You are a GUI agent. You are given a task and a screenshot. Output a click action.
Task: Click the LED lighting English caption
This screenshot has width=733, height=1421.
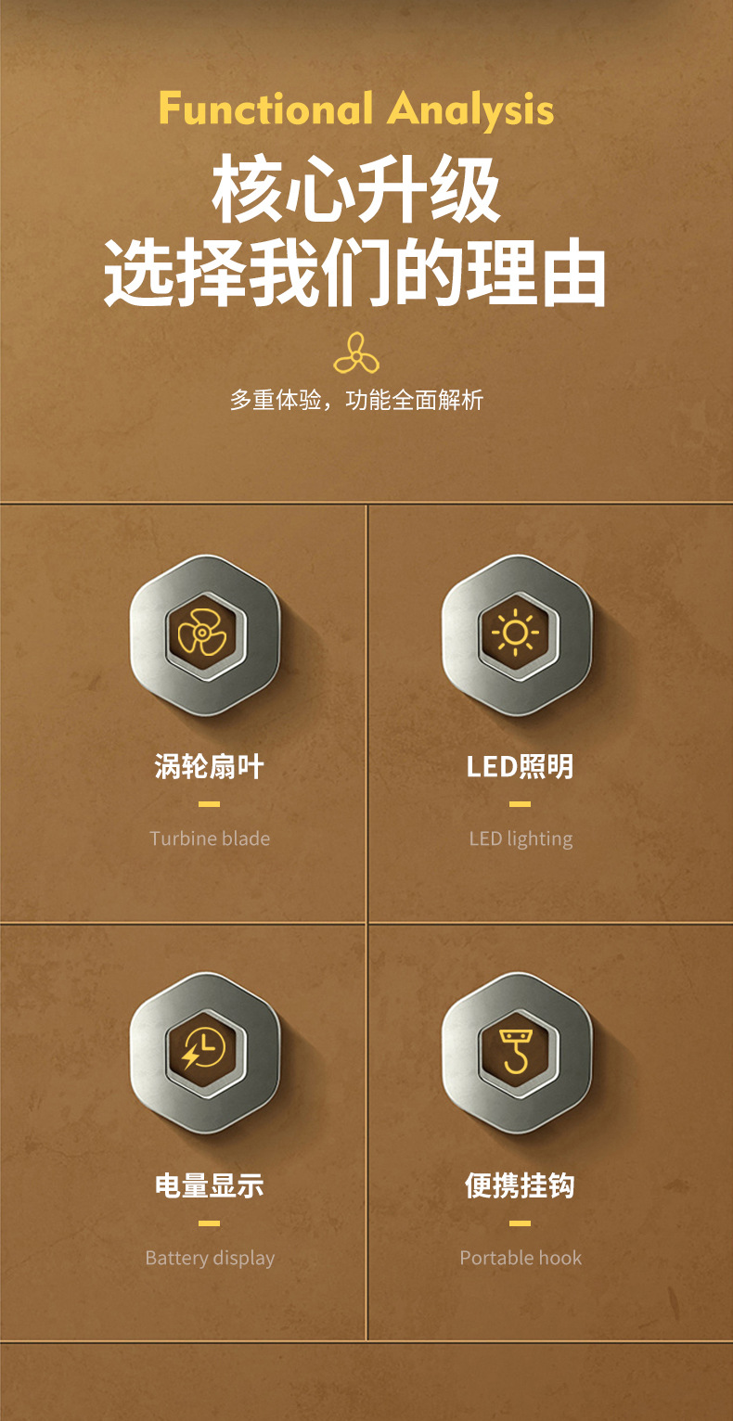coord(521,839)
